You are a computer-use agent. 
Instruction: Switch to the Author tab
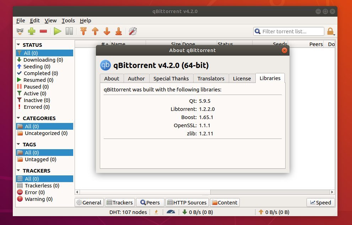136,79
